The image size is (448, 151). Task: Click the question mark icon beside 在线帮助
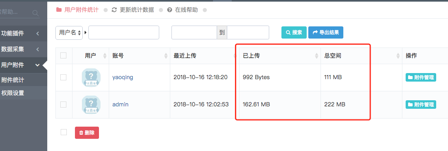[x=170, y=10]
